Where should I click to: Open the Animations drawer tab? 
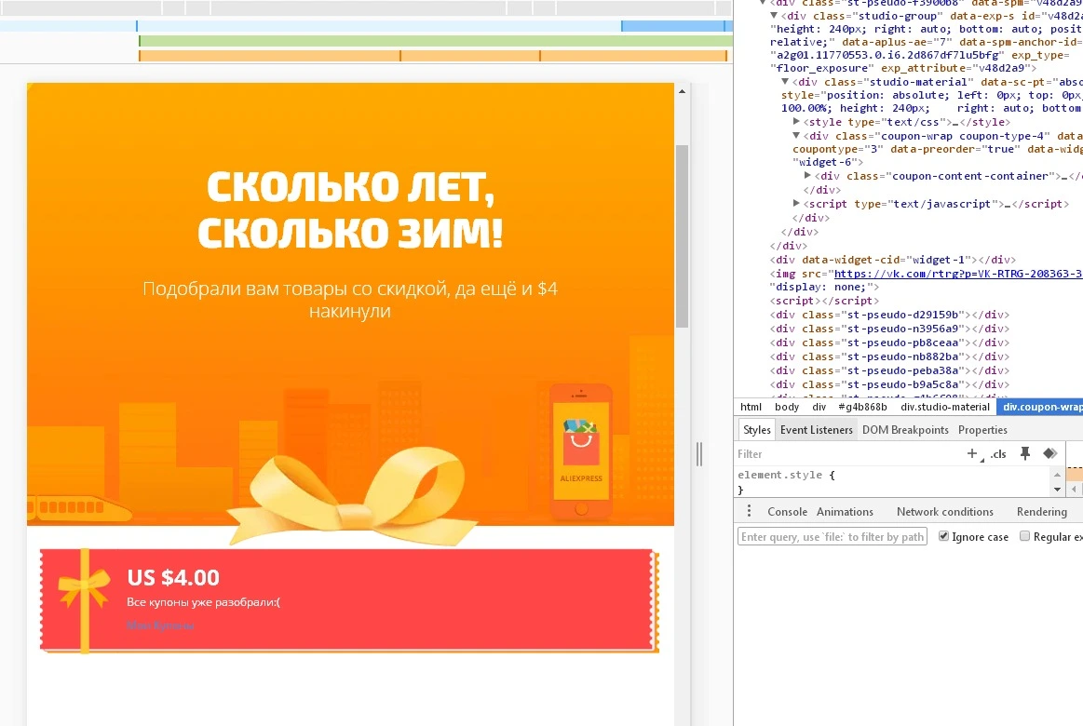coord(845,511)
